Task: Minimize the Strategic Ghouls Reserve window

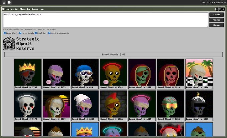Action: point(217,9)
